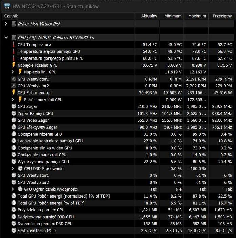Expand the Drive: Msft Virtual Disk node
The image size is (236, 238).
pyautogui.click(x=6, y=24)
